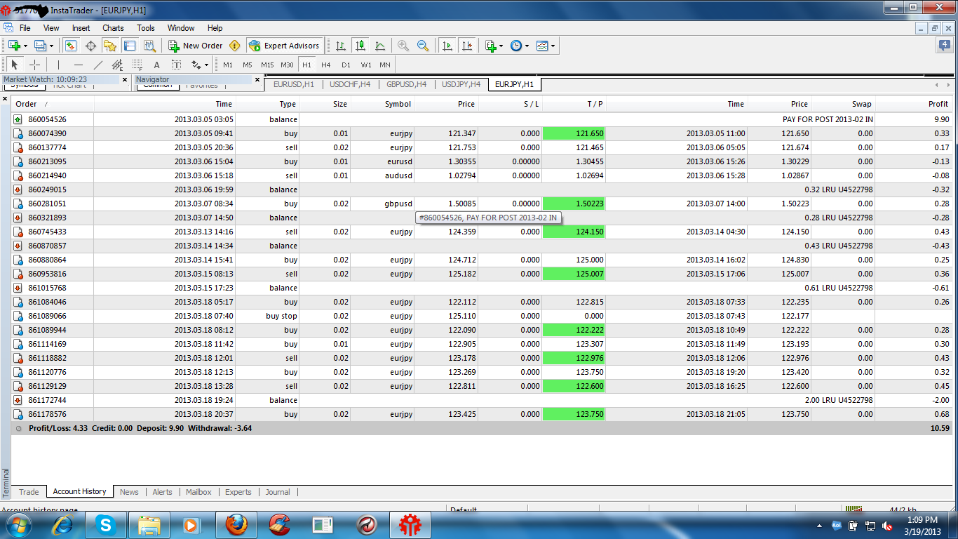958x539 pixels.
Task: Select the crosshair cursor tool
Action: 34,65
